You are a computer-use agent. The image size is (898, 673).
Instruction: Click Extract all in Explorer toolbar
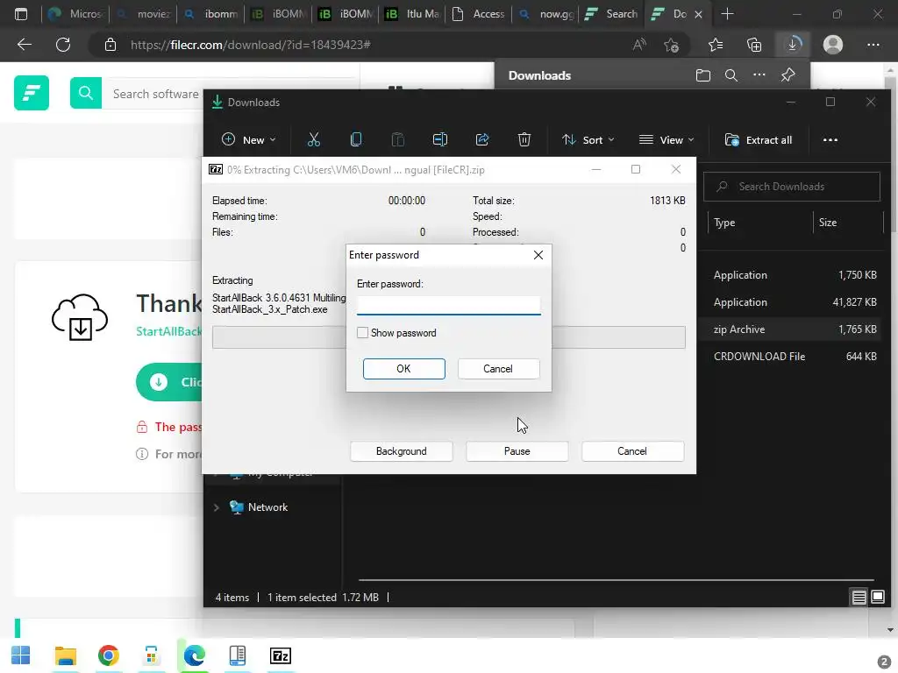point(759,139)
